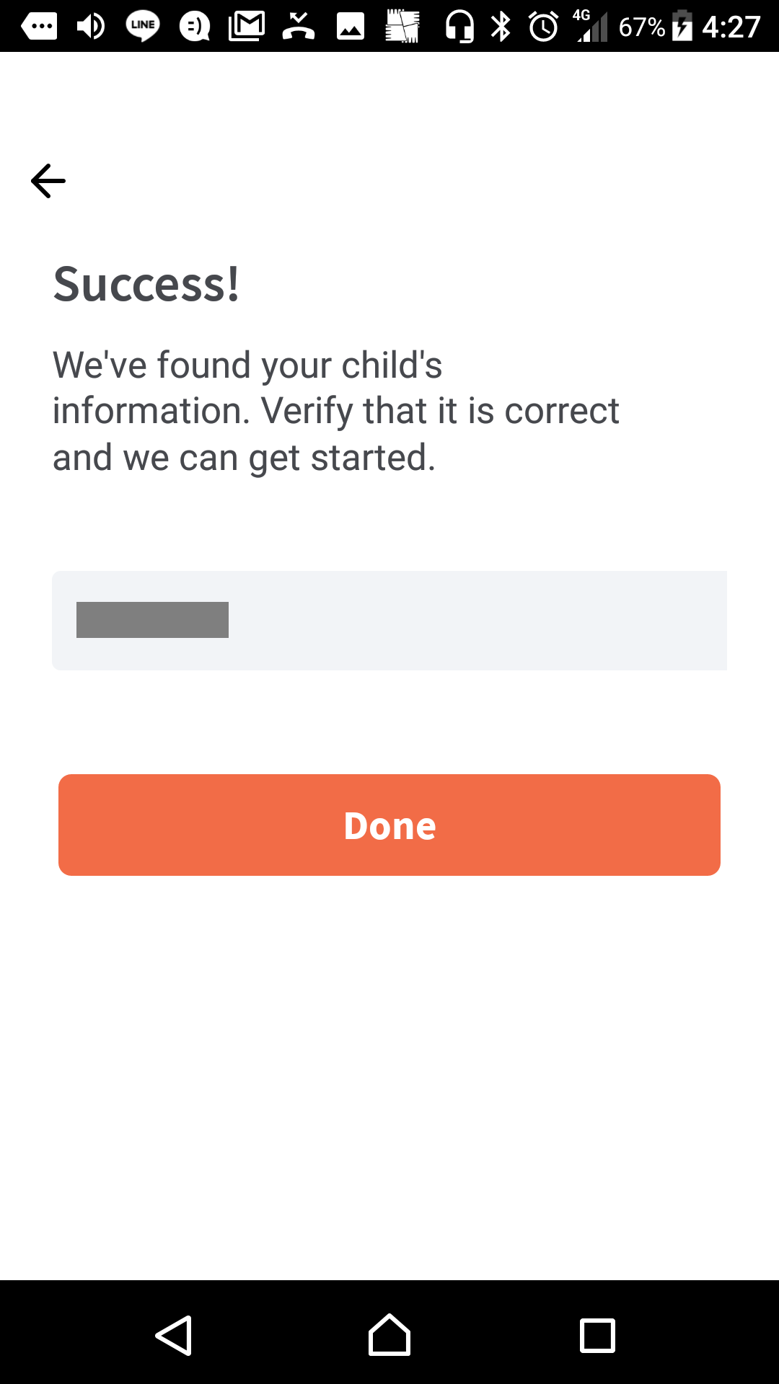The image size is (779, 1384).
Task: Tap the child's information field
Action: 389,620
